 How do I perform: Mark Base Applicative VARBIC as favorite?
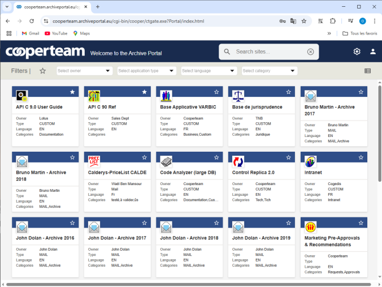[x=216, y=92]
